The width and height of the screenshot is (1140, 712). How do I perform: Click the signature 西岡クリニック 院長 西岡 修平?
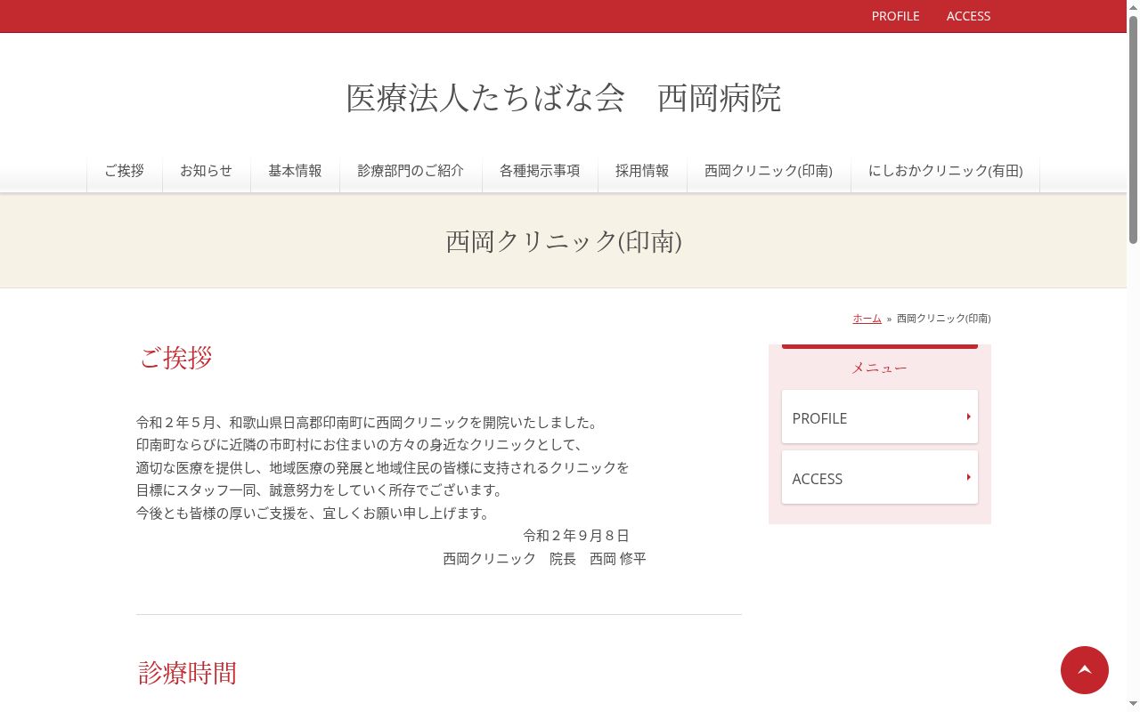545,559
